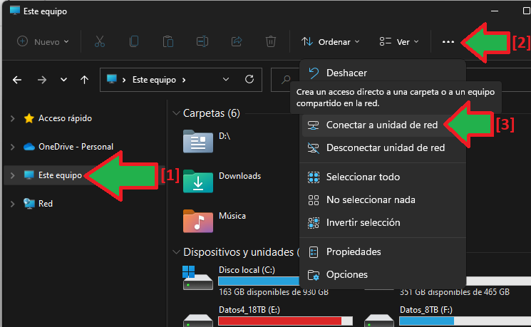Expand the Acceso rápido tree node
Screen dimensions: 531x327
[13, 118]
